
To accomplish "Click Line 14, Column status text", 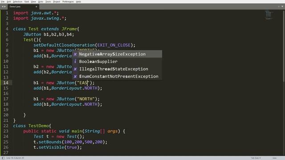I will pos(15,158).
